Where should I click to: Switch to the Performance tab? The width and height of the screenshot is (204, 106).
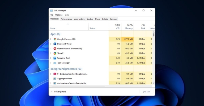[x=66, y=19]
